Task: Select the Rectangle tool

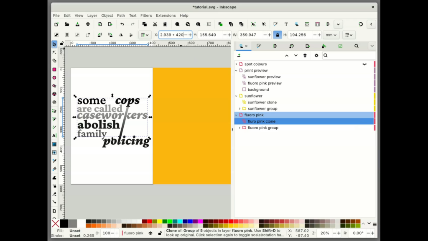Action: (54, 69)
